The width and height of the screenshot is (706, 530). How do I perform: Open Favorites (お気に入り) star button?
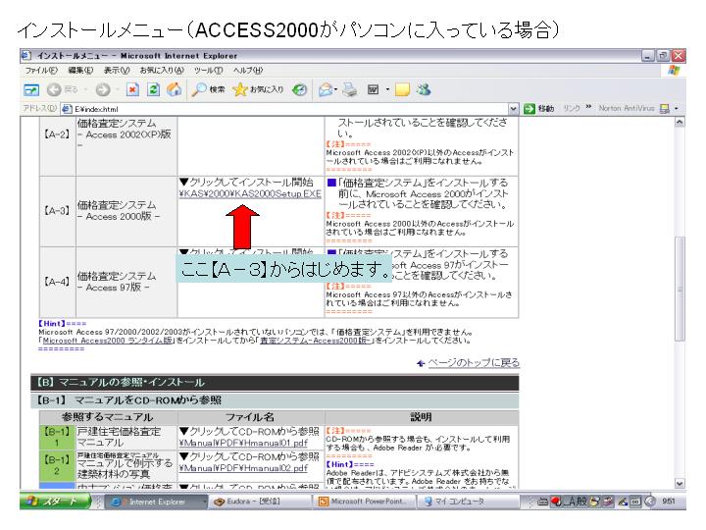258,89
